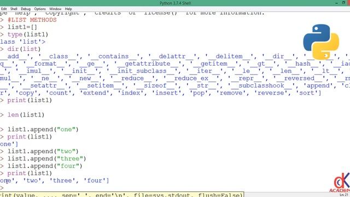Click '__delattr__' in dir output
Viewport: 350px width, 197px height.
coord(172,56)
